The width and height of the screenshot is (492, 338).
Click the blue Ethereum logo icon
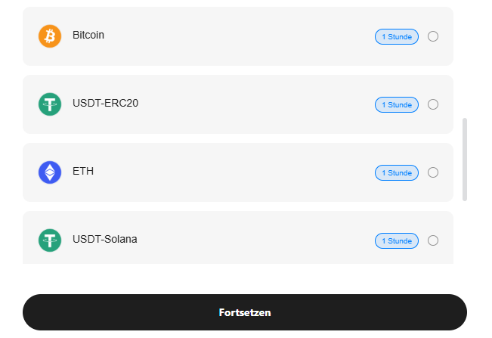50,172
